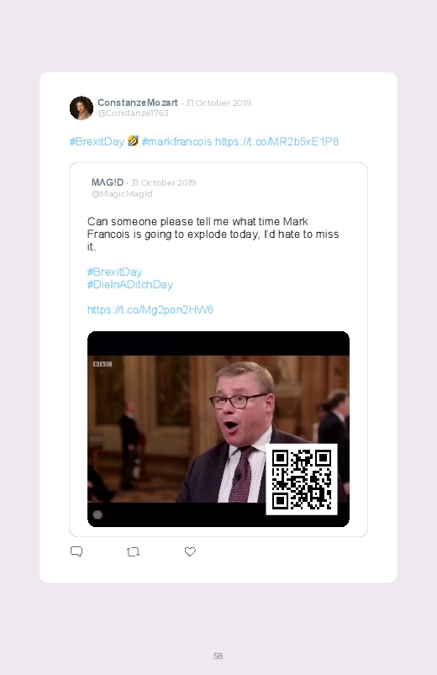Click the laughing emoji in tweet
The height and width of the screenshot is (675, 437).
click(x=133, y=140)
